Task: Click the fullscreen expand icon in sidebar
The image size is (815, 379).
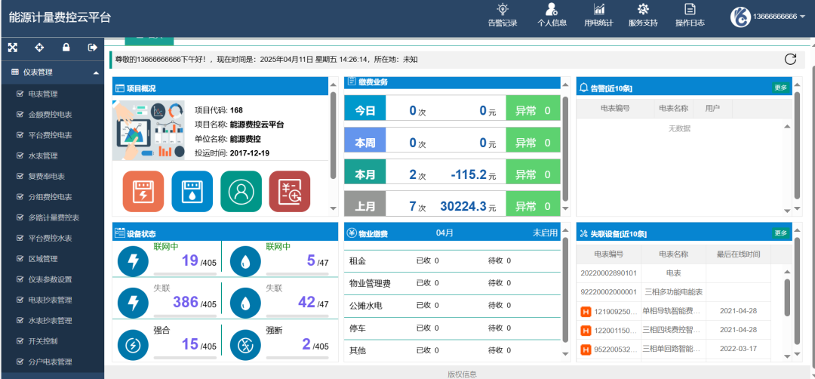Action: coord(13,48)
